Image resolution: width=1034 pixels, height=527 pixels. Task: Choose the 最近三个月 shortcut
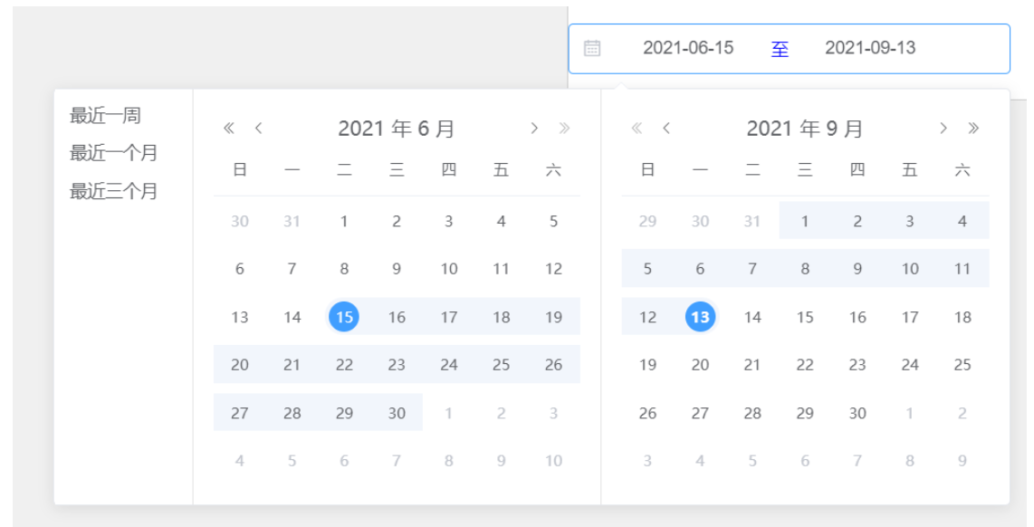click(113, 191)
